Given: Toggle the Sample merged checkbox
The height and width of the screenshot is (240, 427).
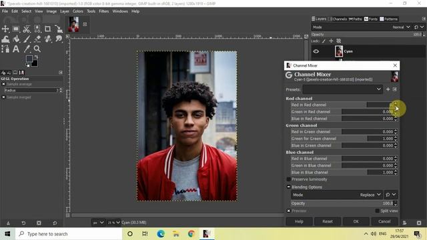Looking at the screenshot, I should pyautogui.click(x=3, y=97).
